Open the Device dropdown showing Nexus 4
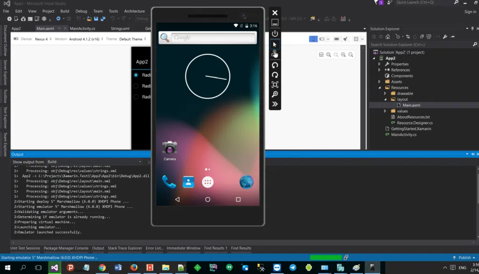Viewport: 479px width, 274px height. click(x=42, y=39)
